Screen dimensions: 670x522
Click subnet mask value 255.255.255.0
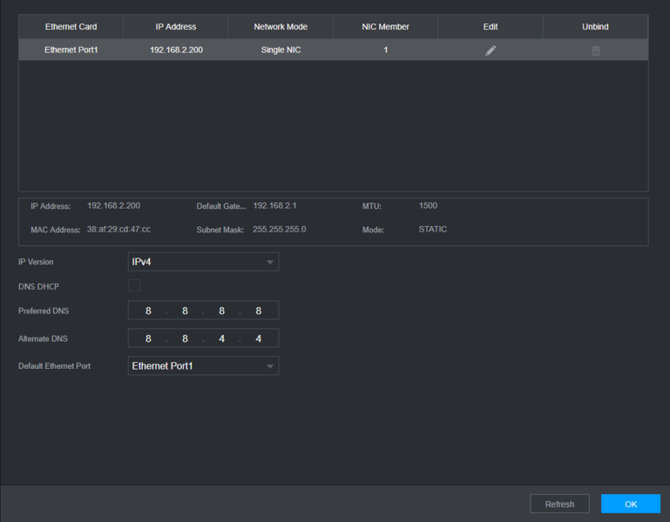tap(280, 229)
